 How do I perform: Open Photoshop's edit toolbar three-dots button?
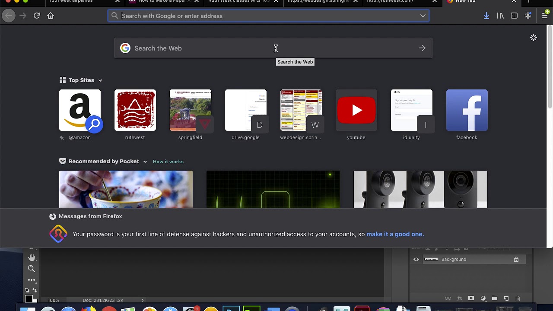point(32,280)
